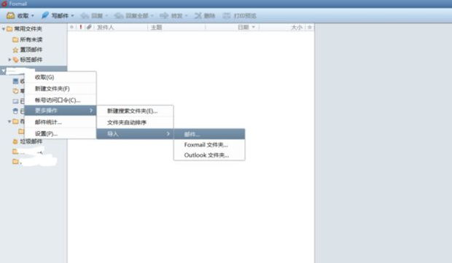Click the 转发 (Forward) arrow icon
Viewport: 452px width, 263px height.
point(164,15)
